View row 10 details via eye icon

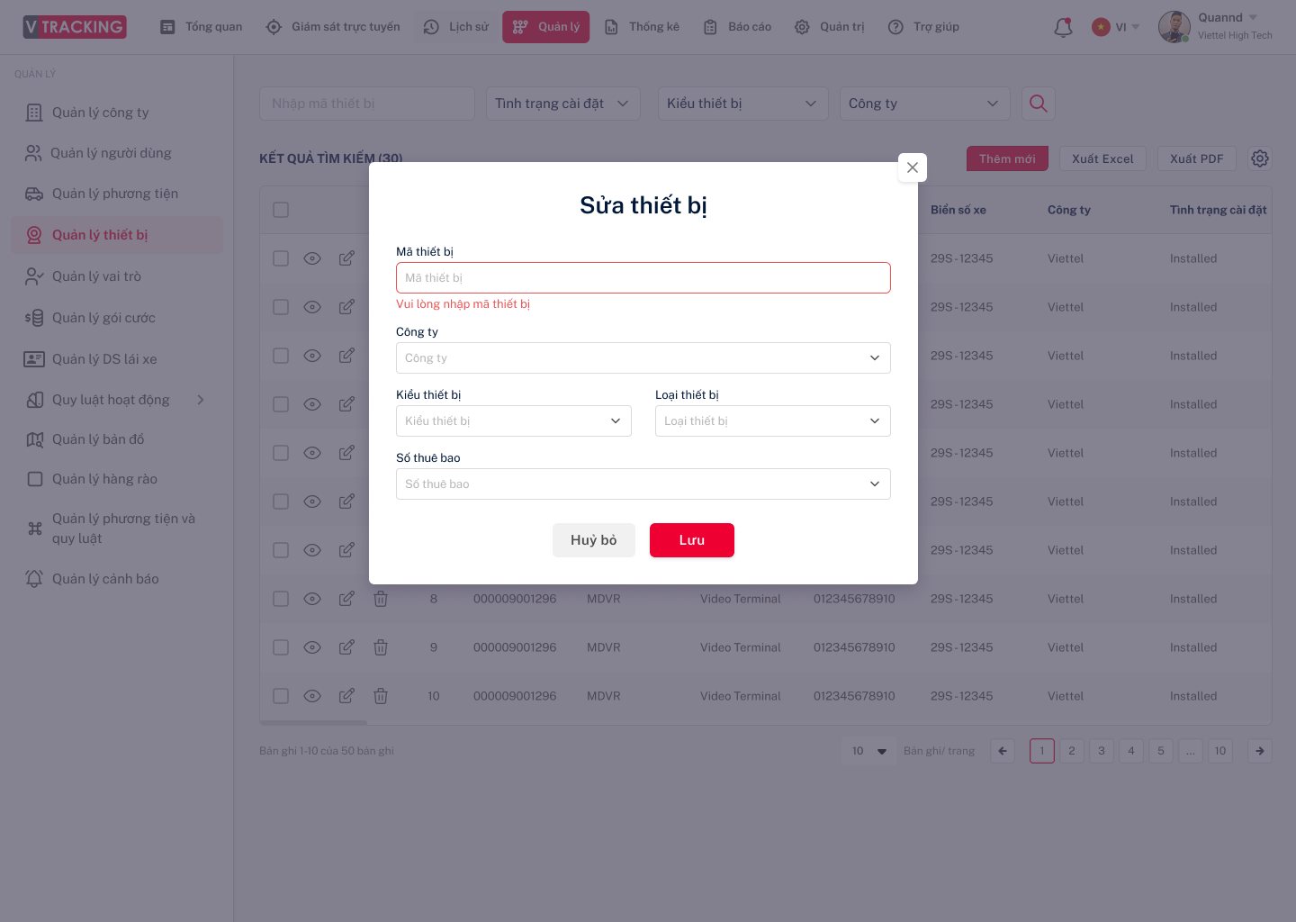tap(312, 696)
